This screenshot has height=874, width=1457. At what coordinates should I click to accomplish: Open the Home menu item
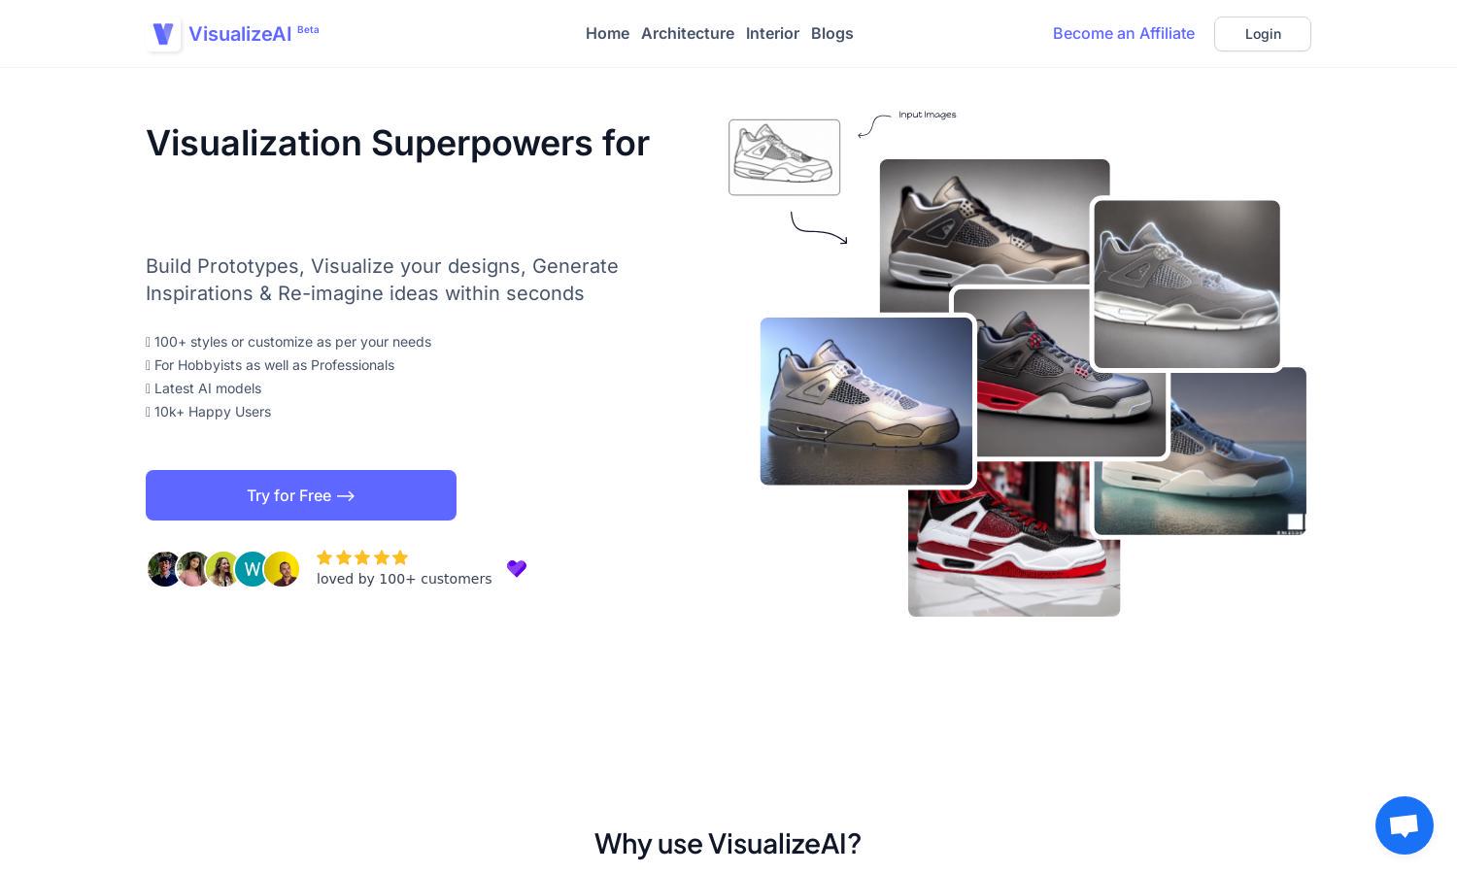(x=607, y=33)
